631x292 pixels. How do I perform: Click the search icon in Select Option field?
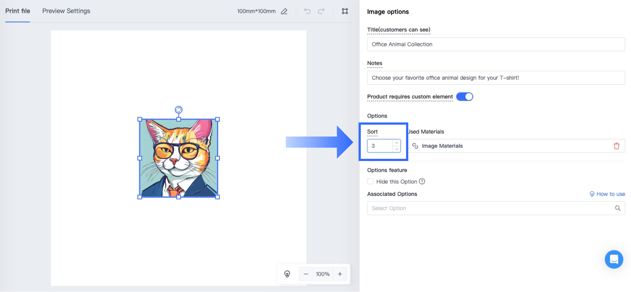click(618, 208)
